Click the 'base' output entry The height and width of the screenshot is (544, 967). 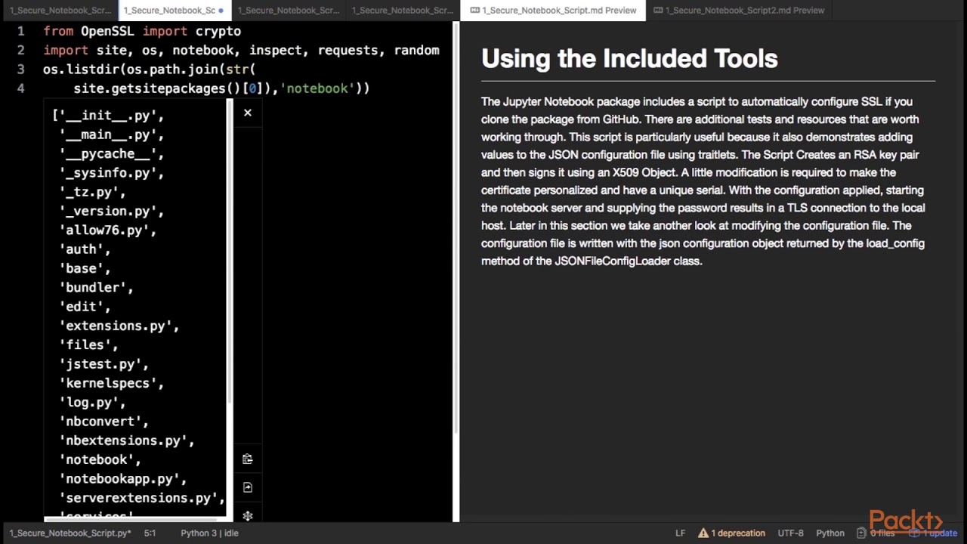(x=85, y=268)
